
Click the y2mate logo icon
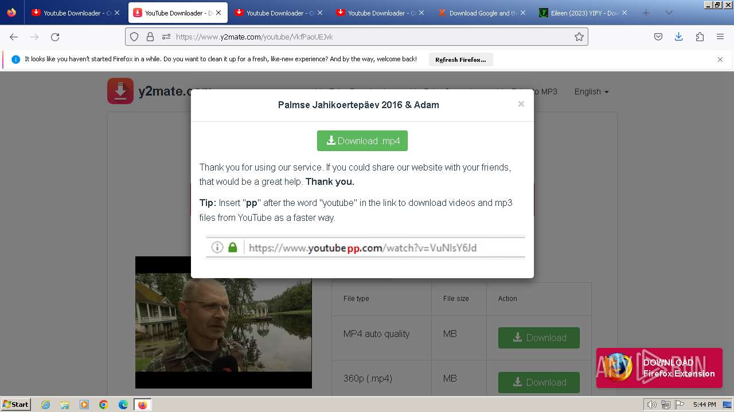(120, 91)
